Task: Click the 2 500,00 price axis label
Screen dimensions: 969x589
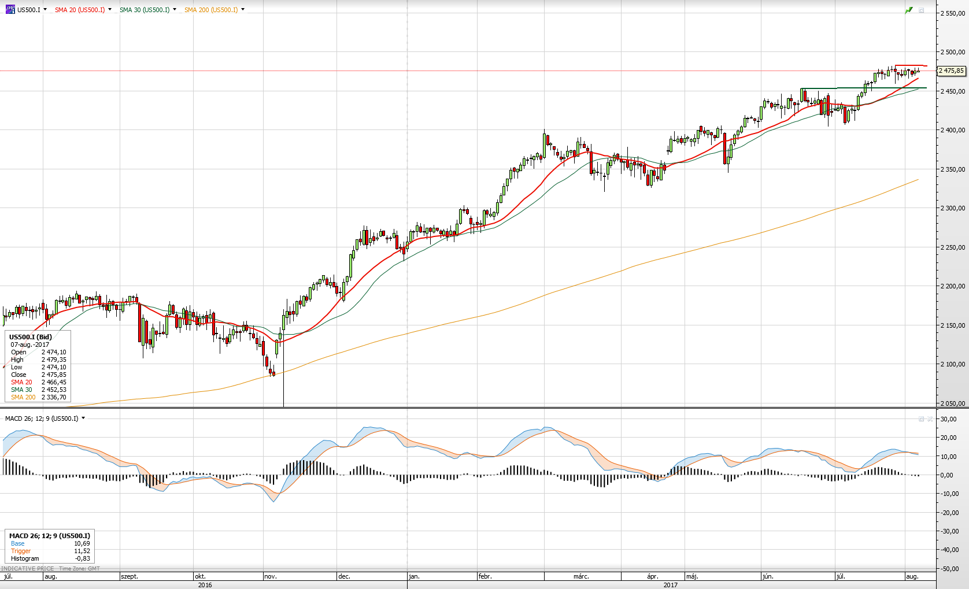Action: [953, 52]
